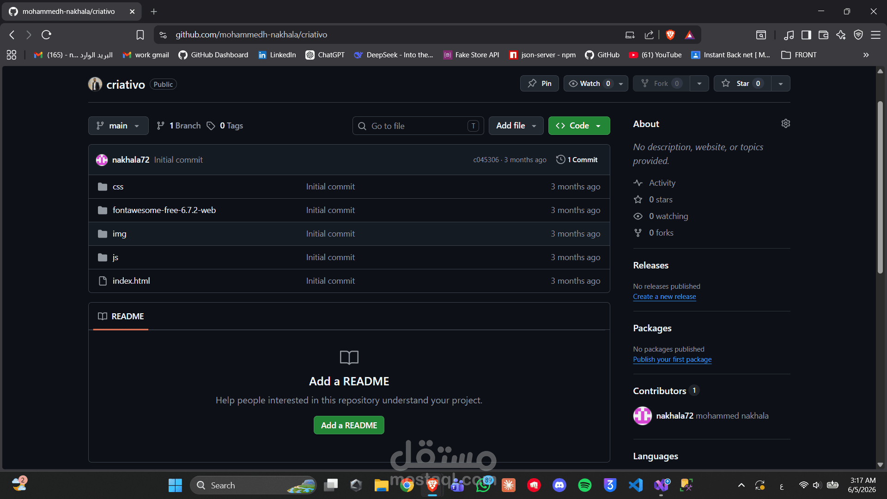Image resolution: width=887 pixels, height=499 pixels.
Task: Open the share page icon
Action: tap(649, 35)
